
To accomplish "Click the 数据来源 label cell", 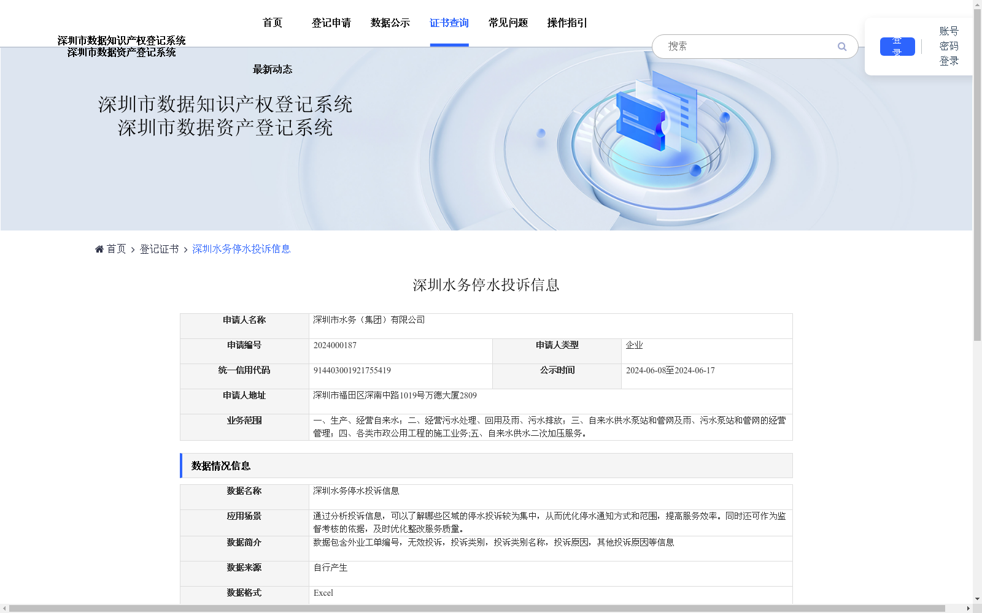I will point(244,574).
